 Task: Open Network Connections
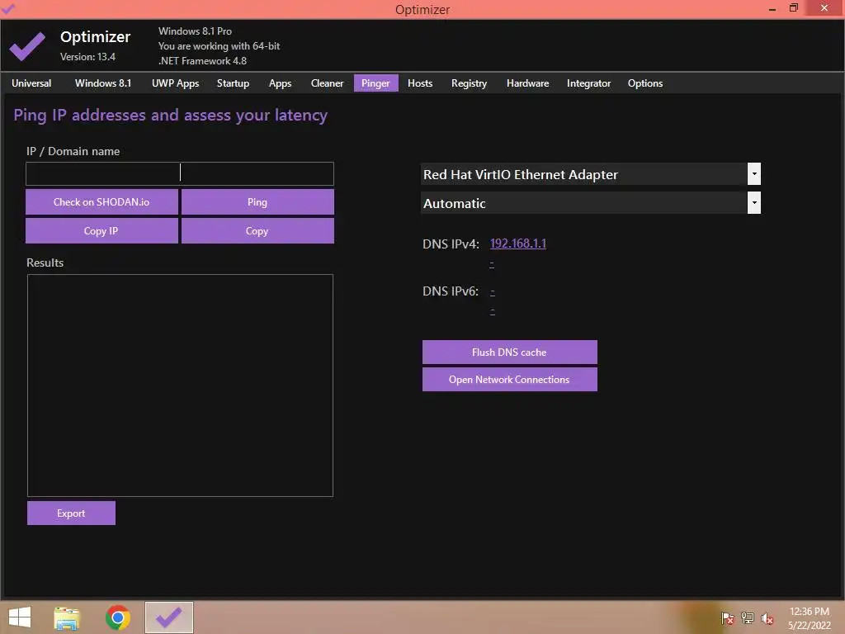[x=509, y=380]
